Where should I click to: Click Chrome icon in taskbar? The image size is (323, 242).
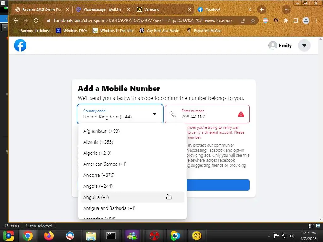pos(28,236)
